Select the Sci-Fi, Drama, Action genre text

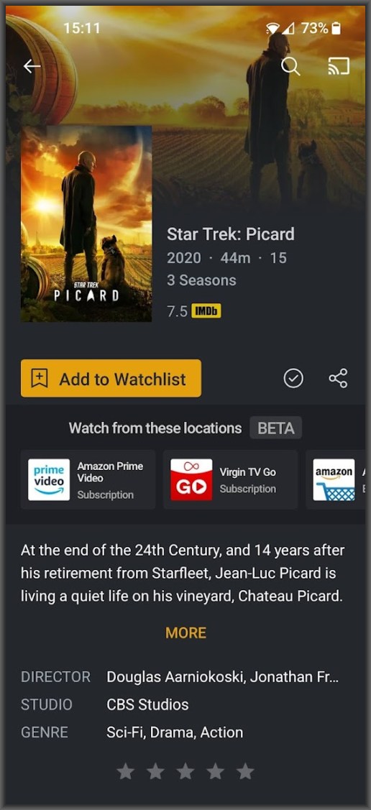(175, 732)
